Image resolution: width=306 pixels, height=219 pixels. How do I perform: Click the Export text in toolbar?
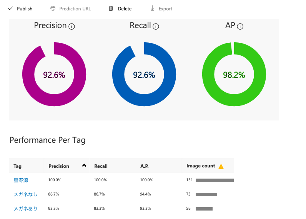(165, 8)
